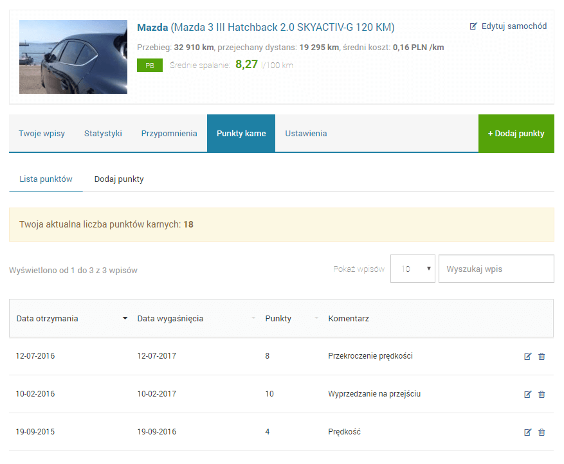Select the Dodaj punkty sub-tab
This screenshot has height=464, width=564.
(x=119, y=179)
